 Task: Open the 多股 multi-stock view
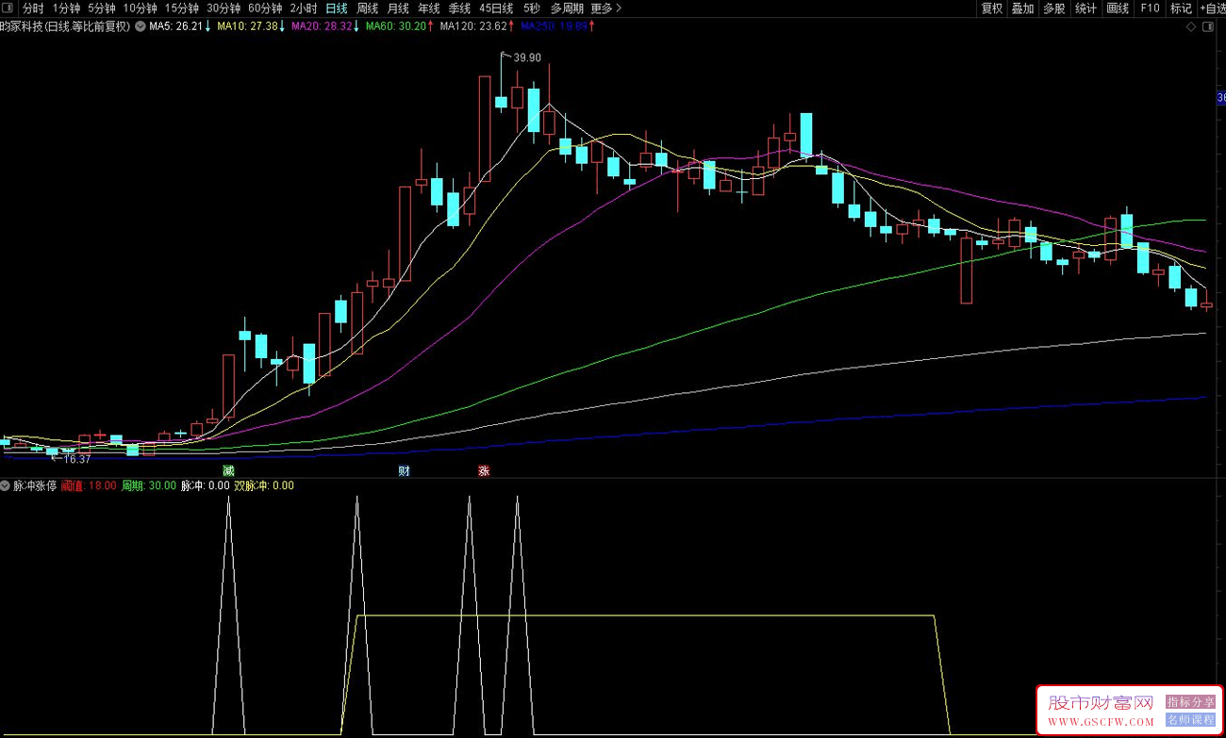pyautogui.click(x=1054, y=8)
